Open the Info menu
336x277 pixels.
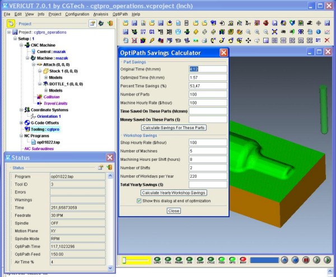click(41, 14)
